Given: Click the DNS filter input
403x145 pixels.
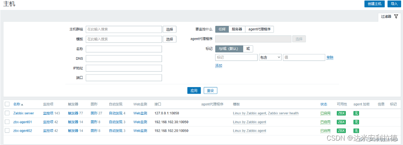Looking at the screenshot, I should [x=124, y=58].
